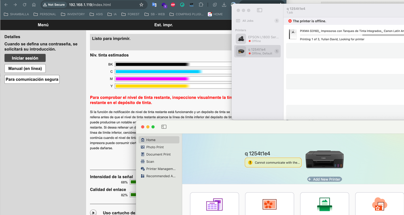The height and width of the screenshot is (215, 404).
Task: Click 'Para comunicación segura' button
Action: 32,80
